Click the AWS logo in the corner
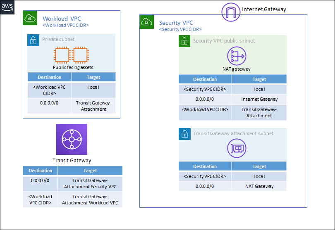This screenshot has height=230, width=335. pos(7,7)
